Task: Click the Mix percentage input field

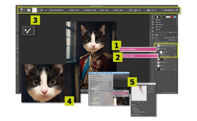Action: pyautogui.click(x=107, y=10)
